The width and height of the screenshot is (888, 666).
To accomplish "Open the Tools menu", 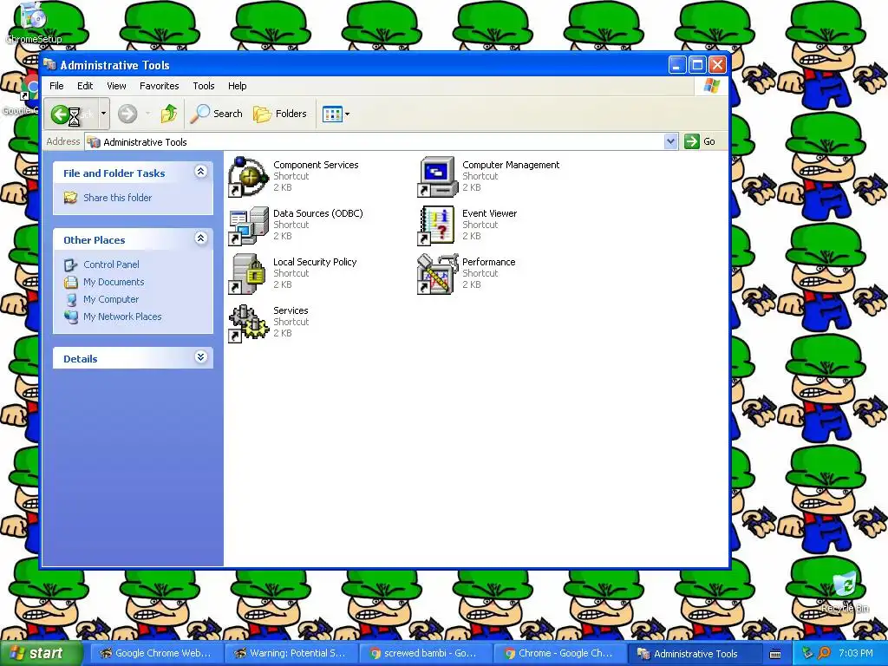I will click(203, 86).
